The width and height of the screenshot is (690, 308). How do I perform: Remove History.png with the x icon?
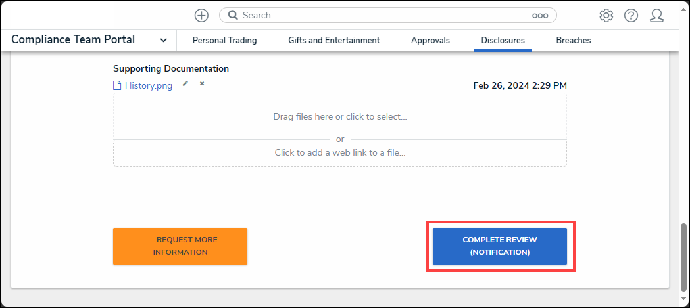(x=202, y=83)
